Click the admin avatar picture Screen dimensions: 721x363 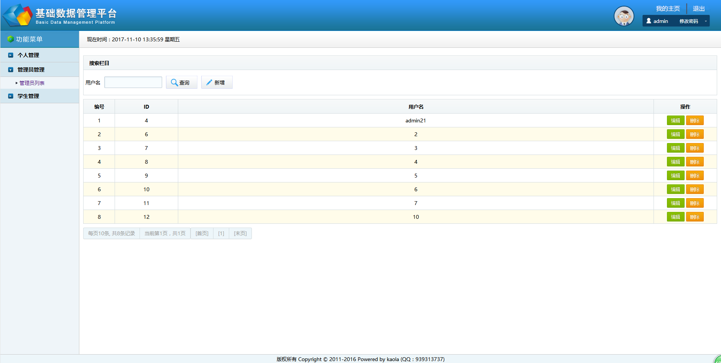[x=624, y=16]
